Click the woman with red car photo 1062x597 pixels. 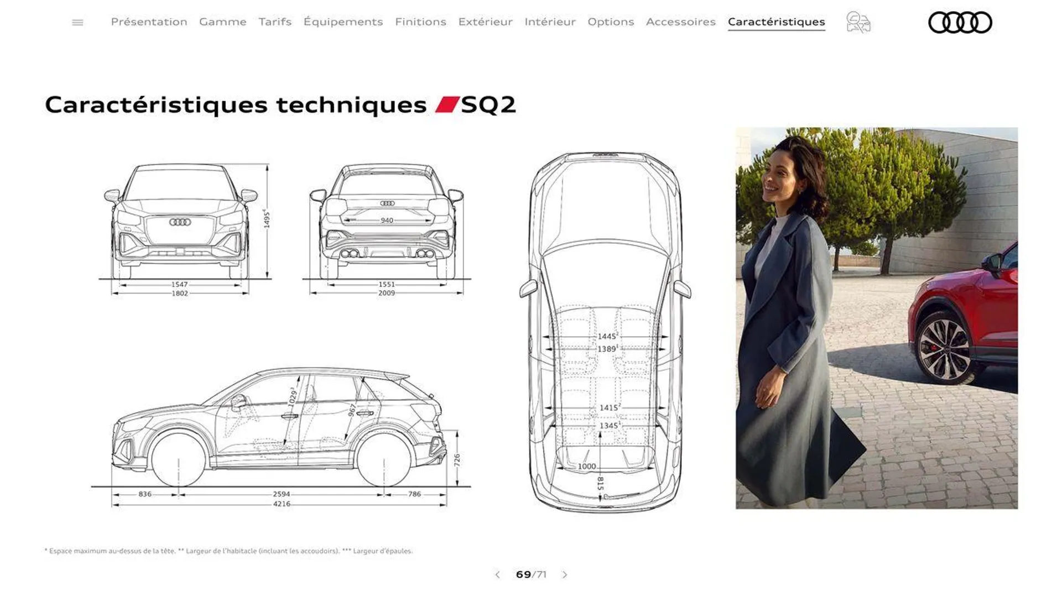[876, 318]
